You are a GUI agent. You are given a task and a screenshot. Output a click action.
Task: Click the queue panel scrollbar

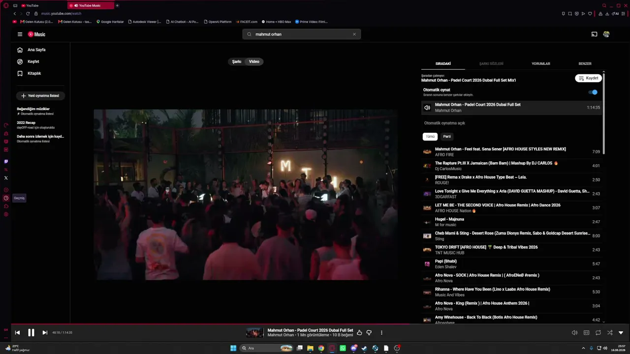point(604,113)
